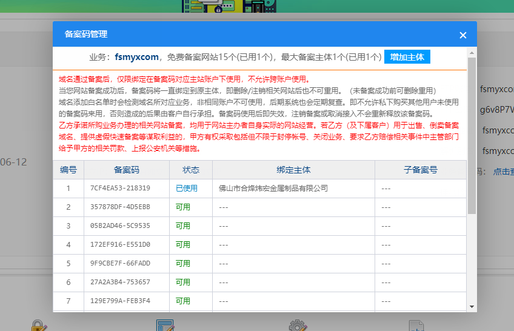Image resolution: width=514 pixels, height=331 pixels.
Task: Click 可用 status in row 5
Action: pyautogui.click(x=182, y=264)
